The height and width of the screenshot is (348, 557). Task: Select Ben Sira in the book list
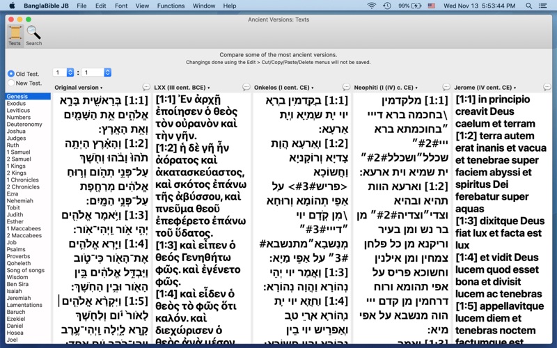coord(28,284)
